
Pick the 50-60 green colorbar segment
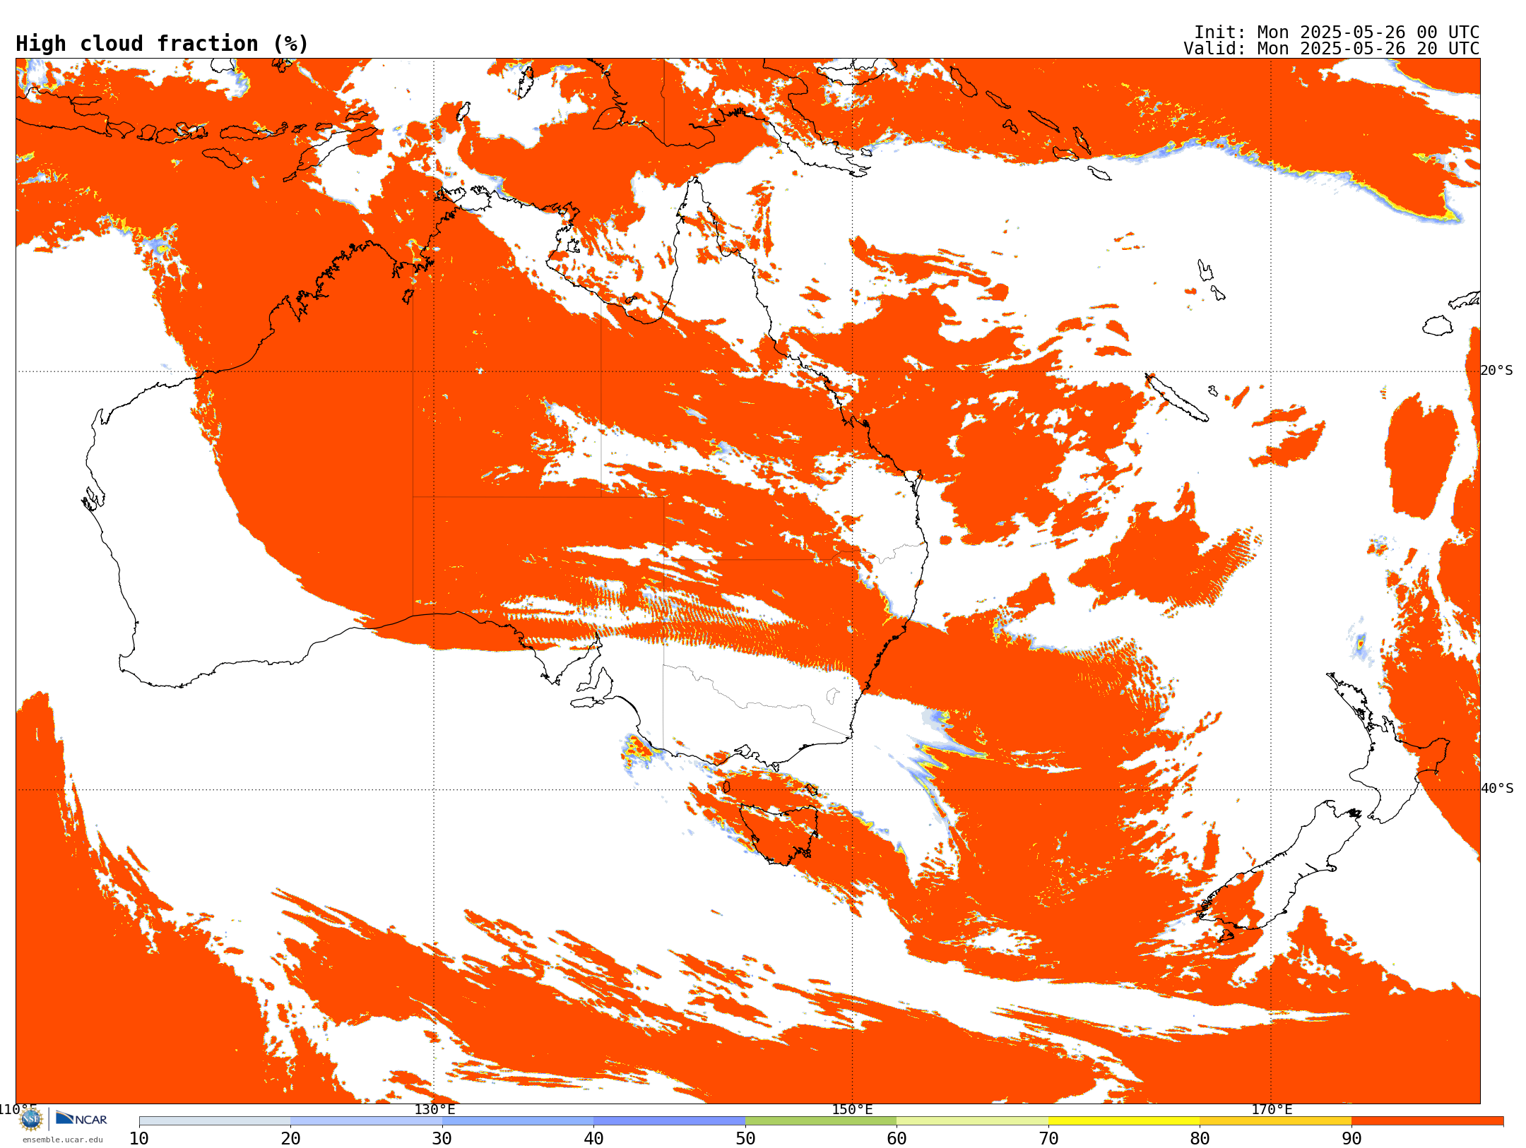(x=821, y=1121)
